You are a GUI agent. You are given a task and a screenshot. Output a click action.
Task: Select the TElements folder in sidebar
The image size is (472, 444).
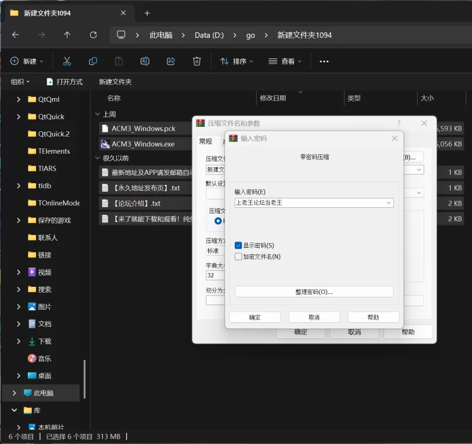[x=49, y=151]
